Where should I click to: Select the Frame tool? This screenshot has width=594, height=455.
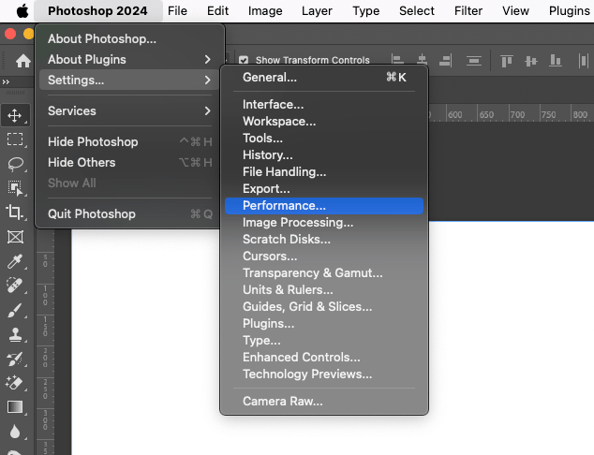[15, 238]
